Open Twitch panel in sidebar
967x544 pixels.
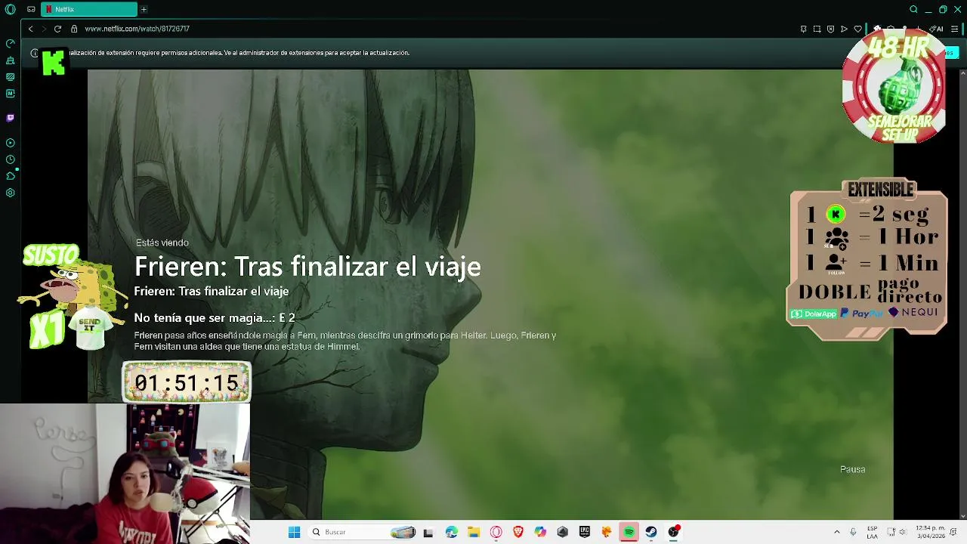[10, 118]
